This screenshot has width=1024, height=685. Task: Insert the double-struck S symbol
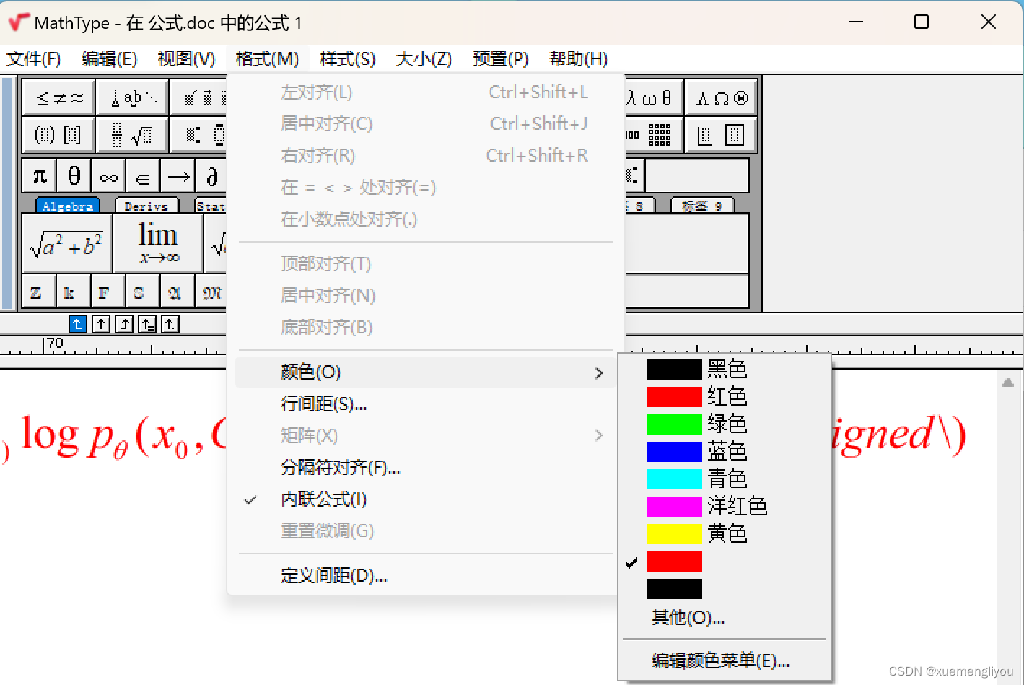143,292
